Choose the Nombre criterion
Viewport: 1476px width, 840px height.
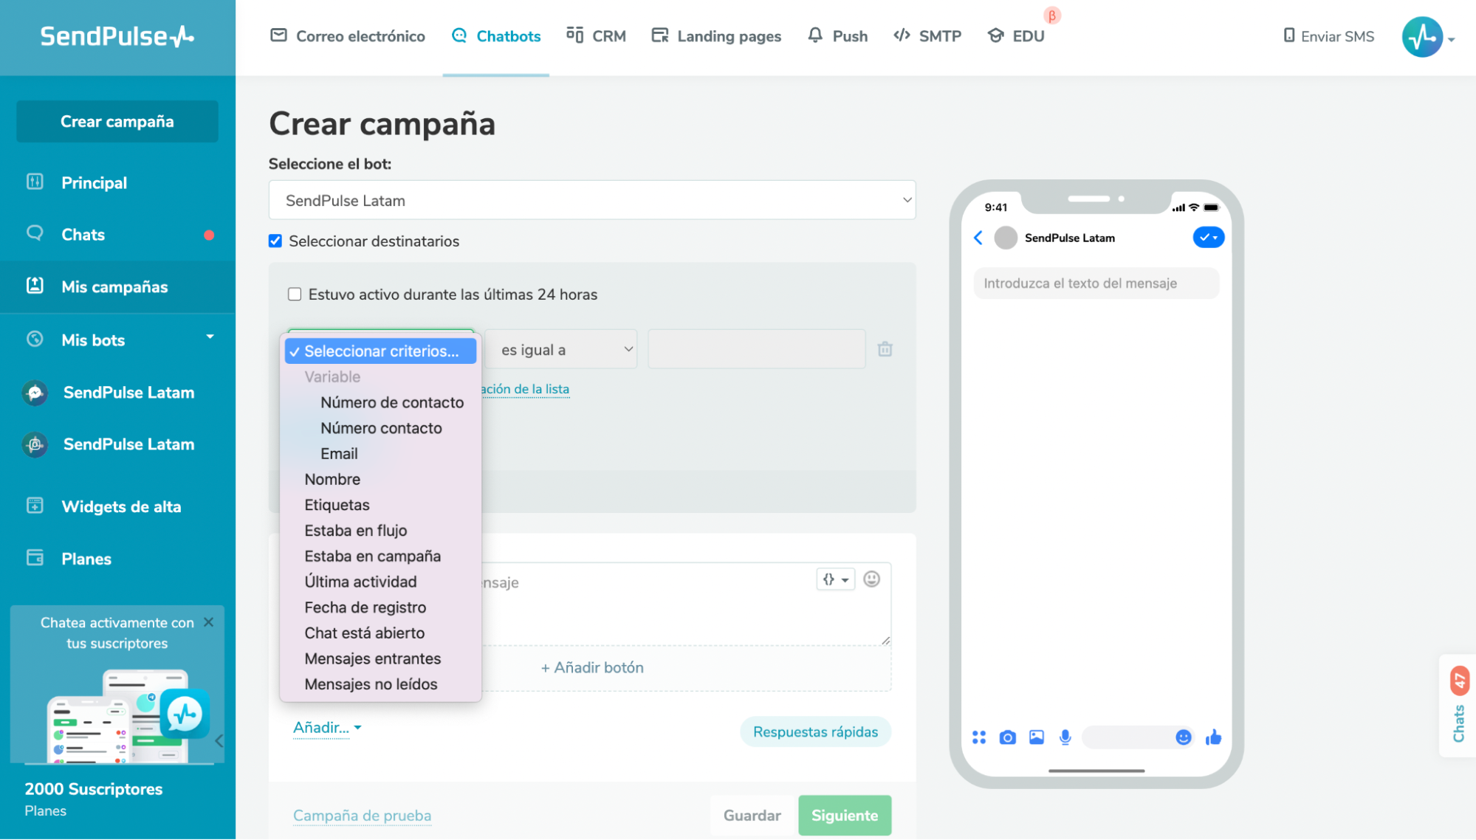332,479
